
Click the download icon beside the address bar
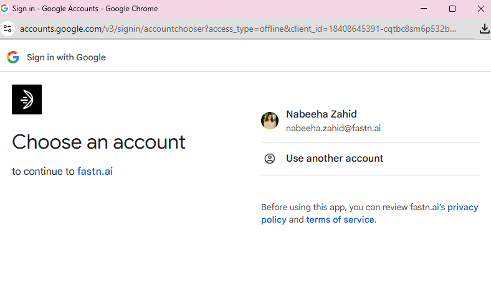pos(484,29)
